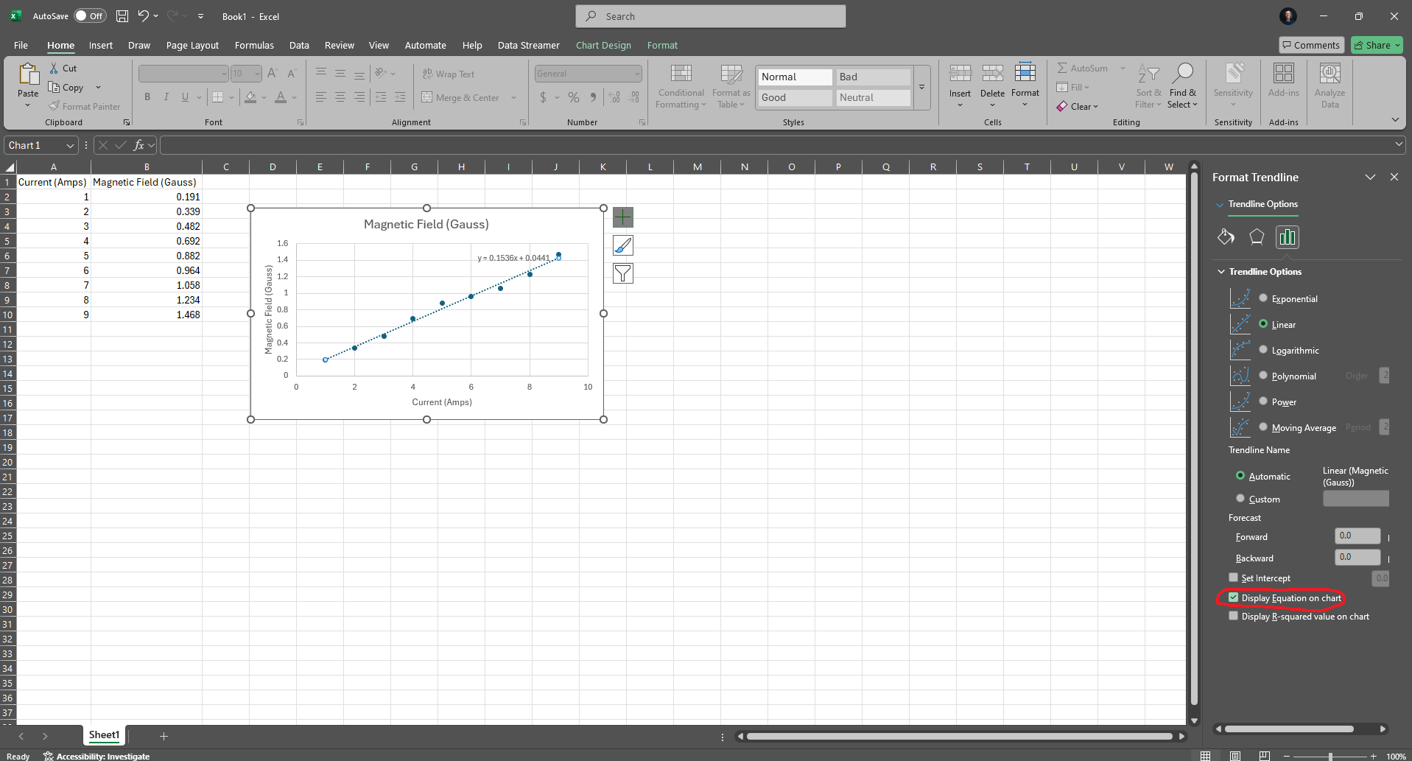This screenshot has width=1412, height=761.
Task: Toggle AutoSave off switch
Action: [89, 15]
